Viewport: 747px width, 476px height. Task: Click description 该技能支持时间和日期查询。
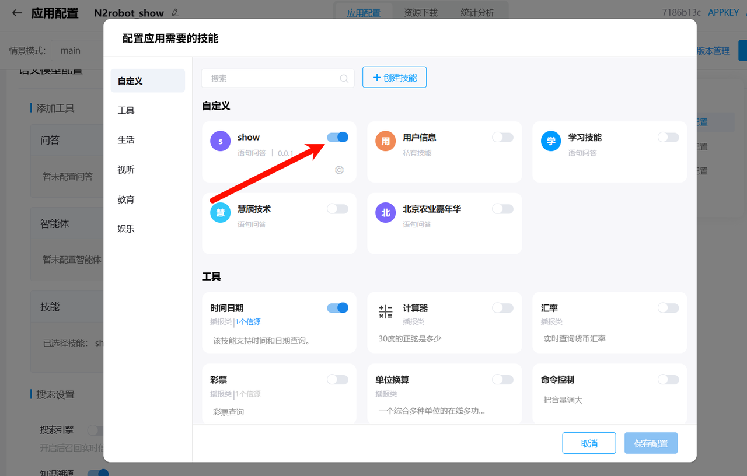tap(261, 341)
